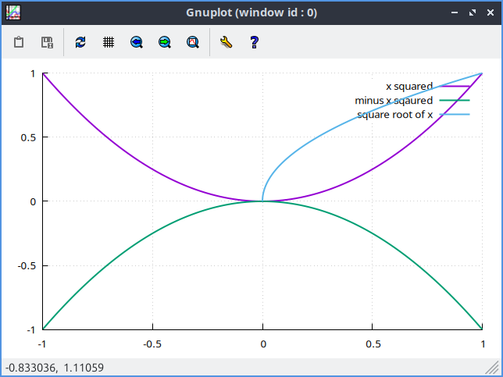Maximize the Gnuplot window

click(472, 13)
